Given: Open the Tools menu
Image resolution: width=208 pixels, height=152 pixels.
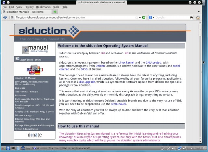Looking at the screenshot, I should point(56,7).
